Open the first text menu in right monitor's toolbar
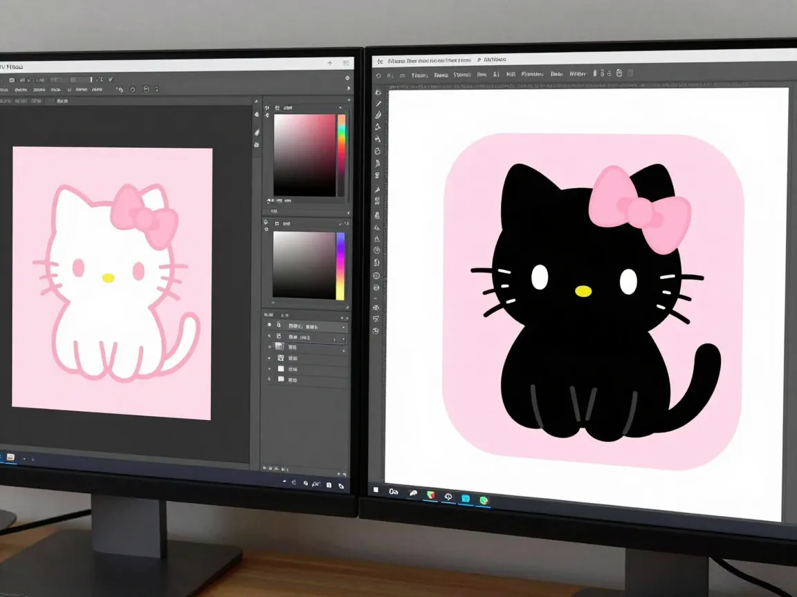The height and width of the screenshot is (597, 797). pyautogui.click(x=419, y=75)
